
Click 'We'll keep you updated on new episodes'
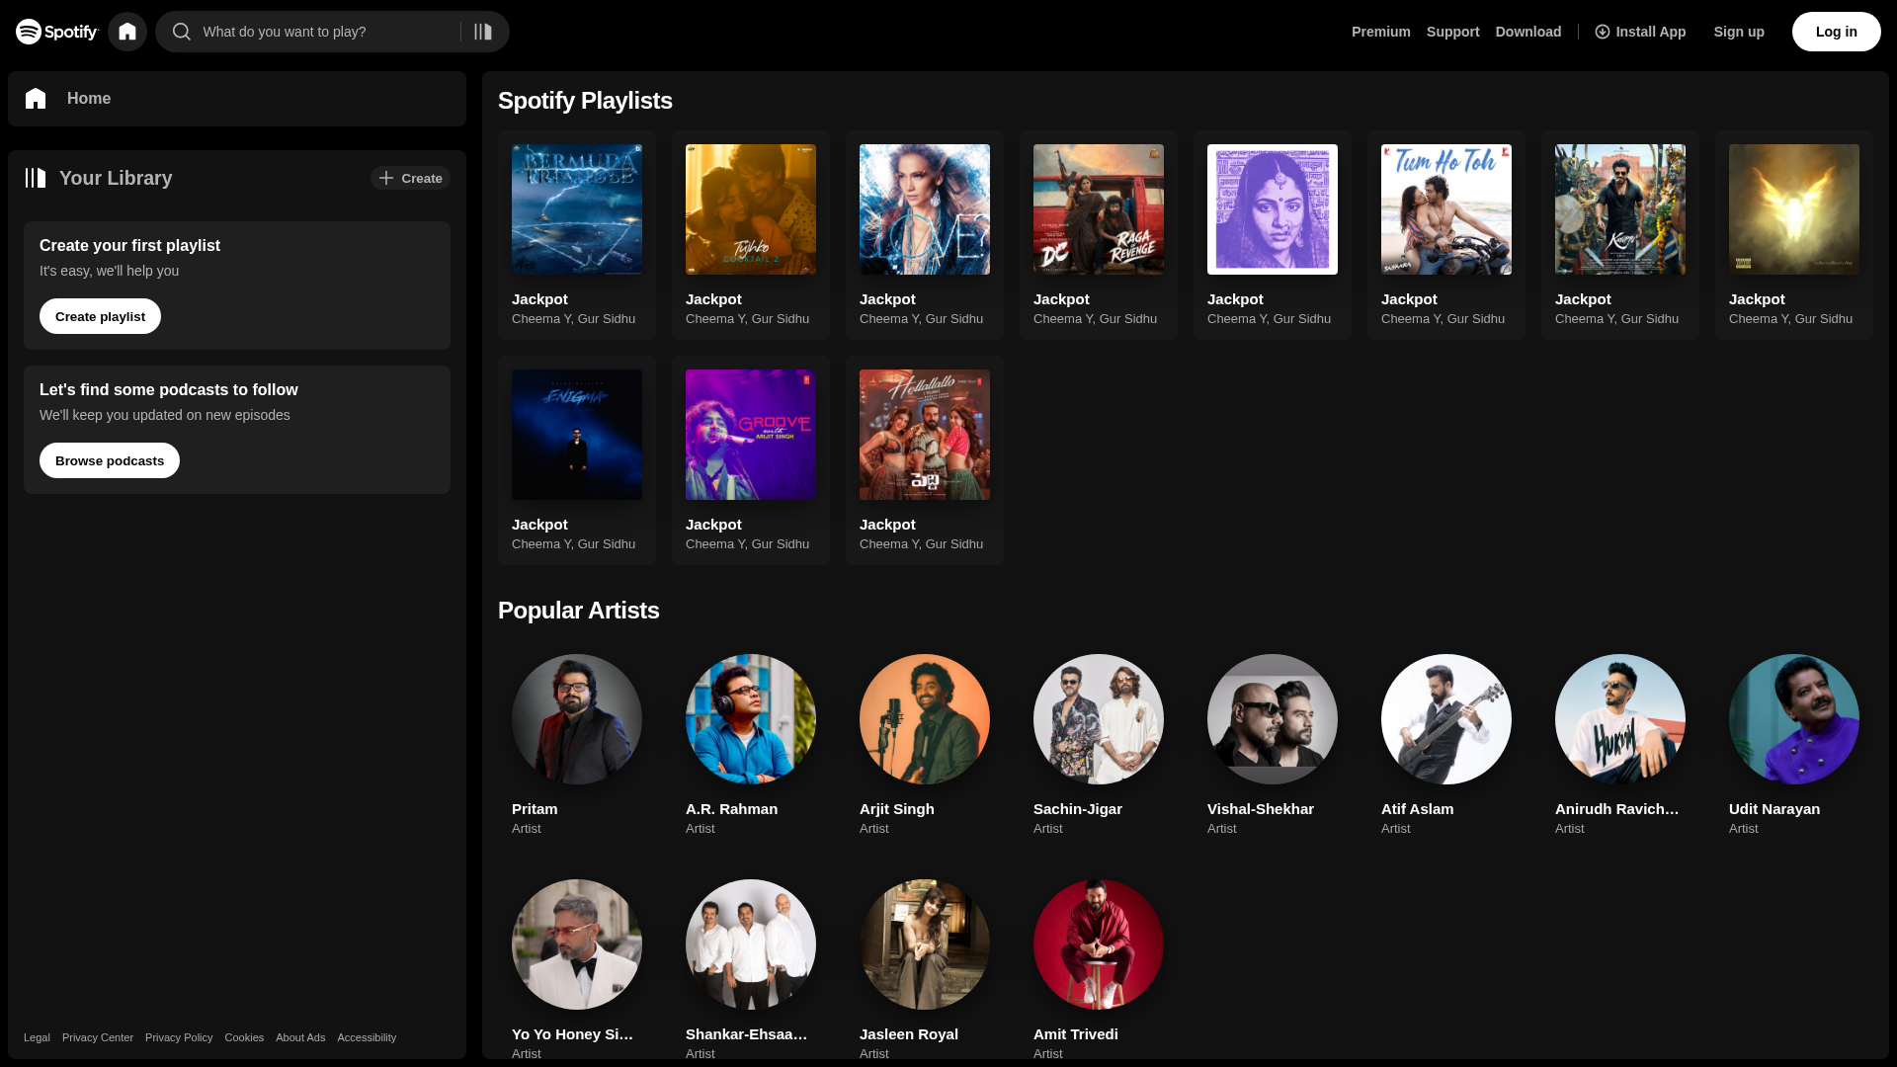coord(165,415)
